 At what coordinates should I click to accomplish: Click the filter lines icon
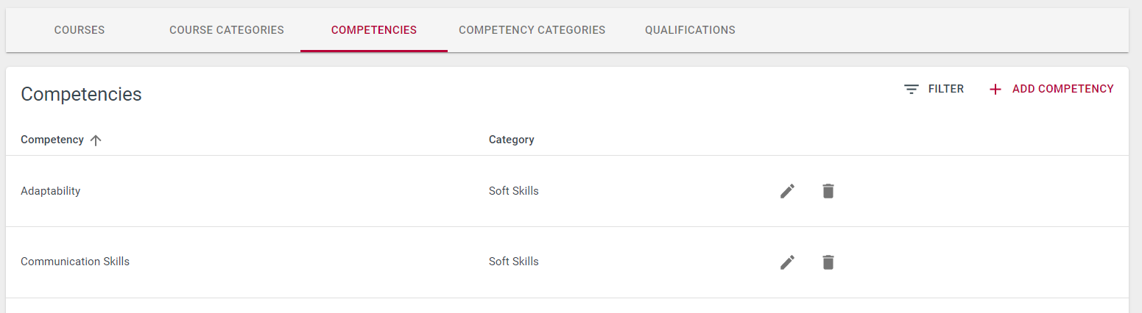tap(912, 90)
